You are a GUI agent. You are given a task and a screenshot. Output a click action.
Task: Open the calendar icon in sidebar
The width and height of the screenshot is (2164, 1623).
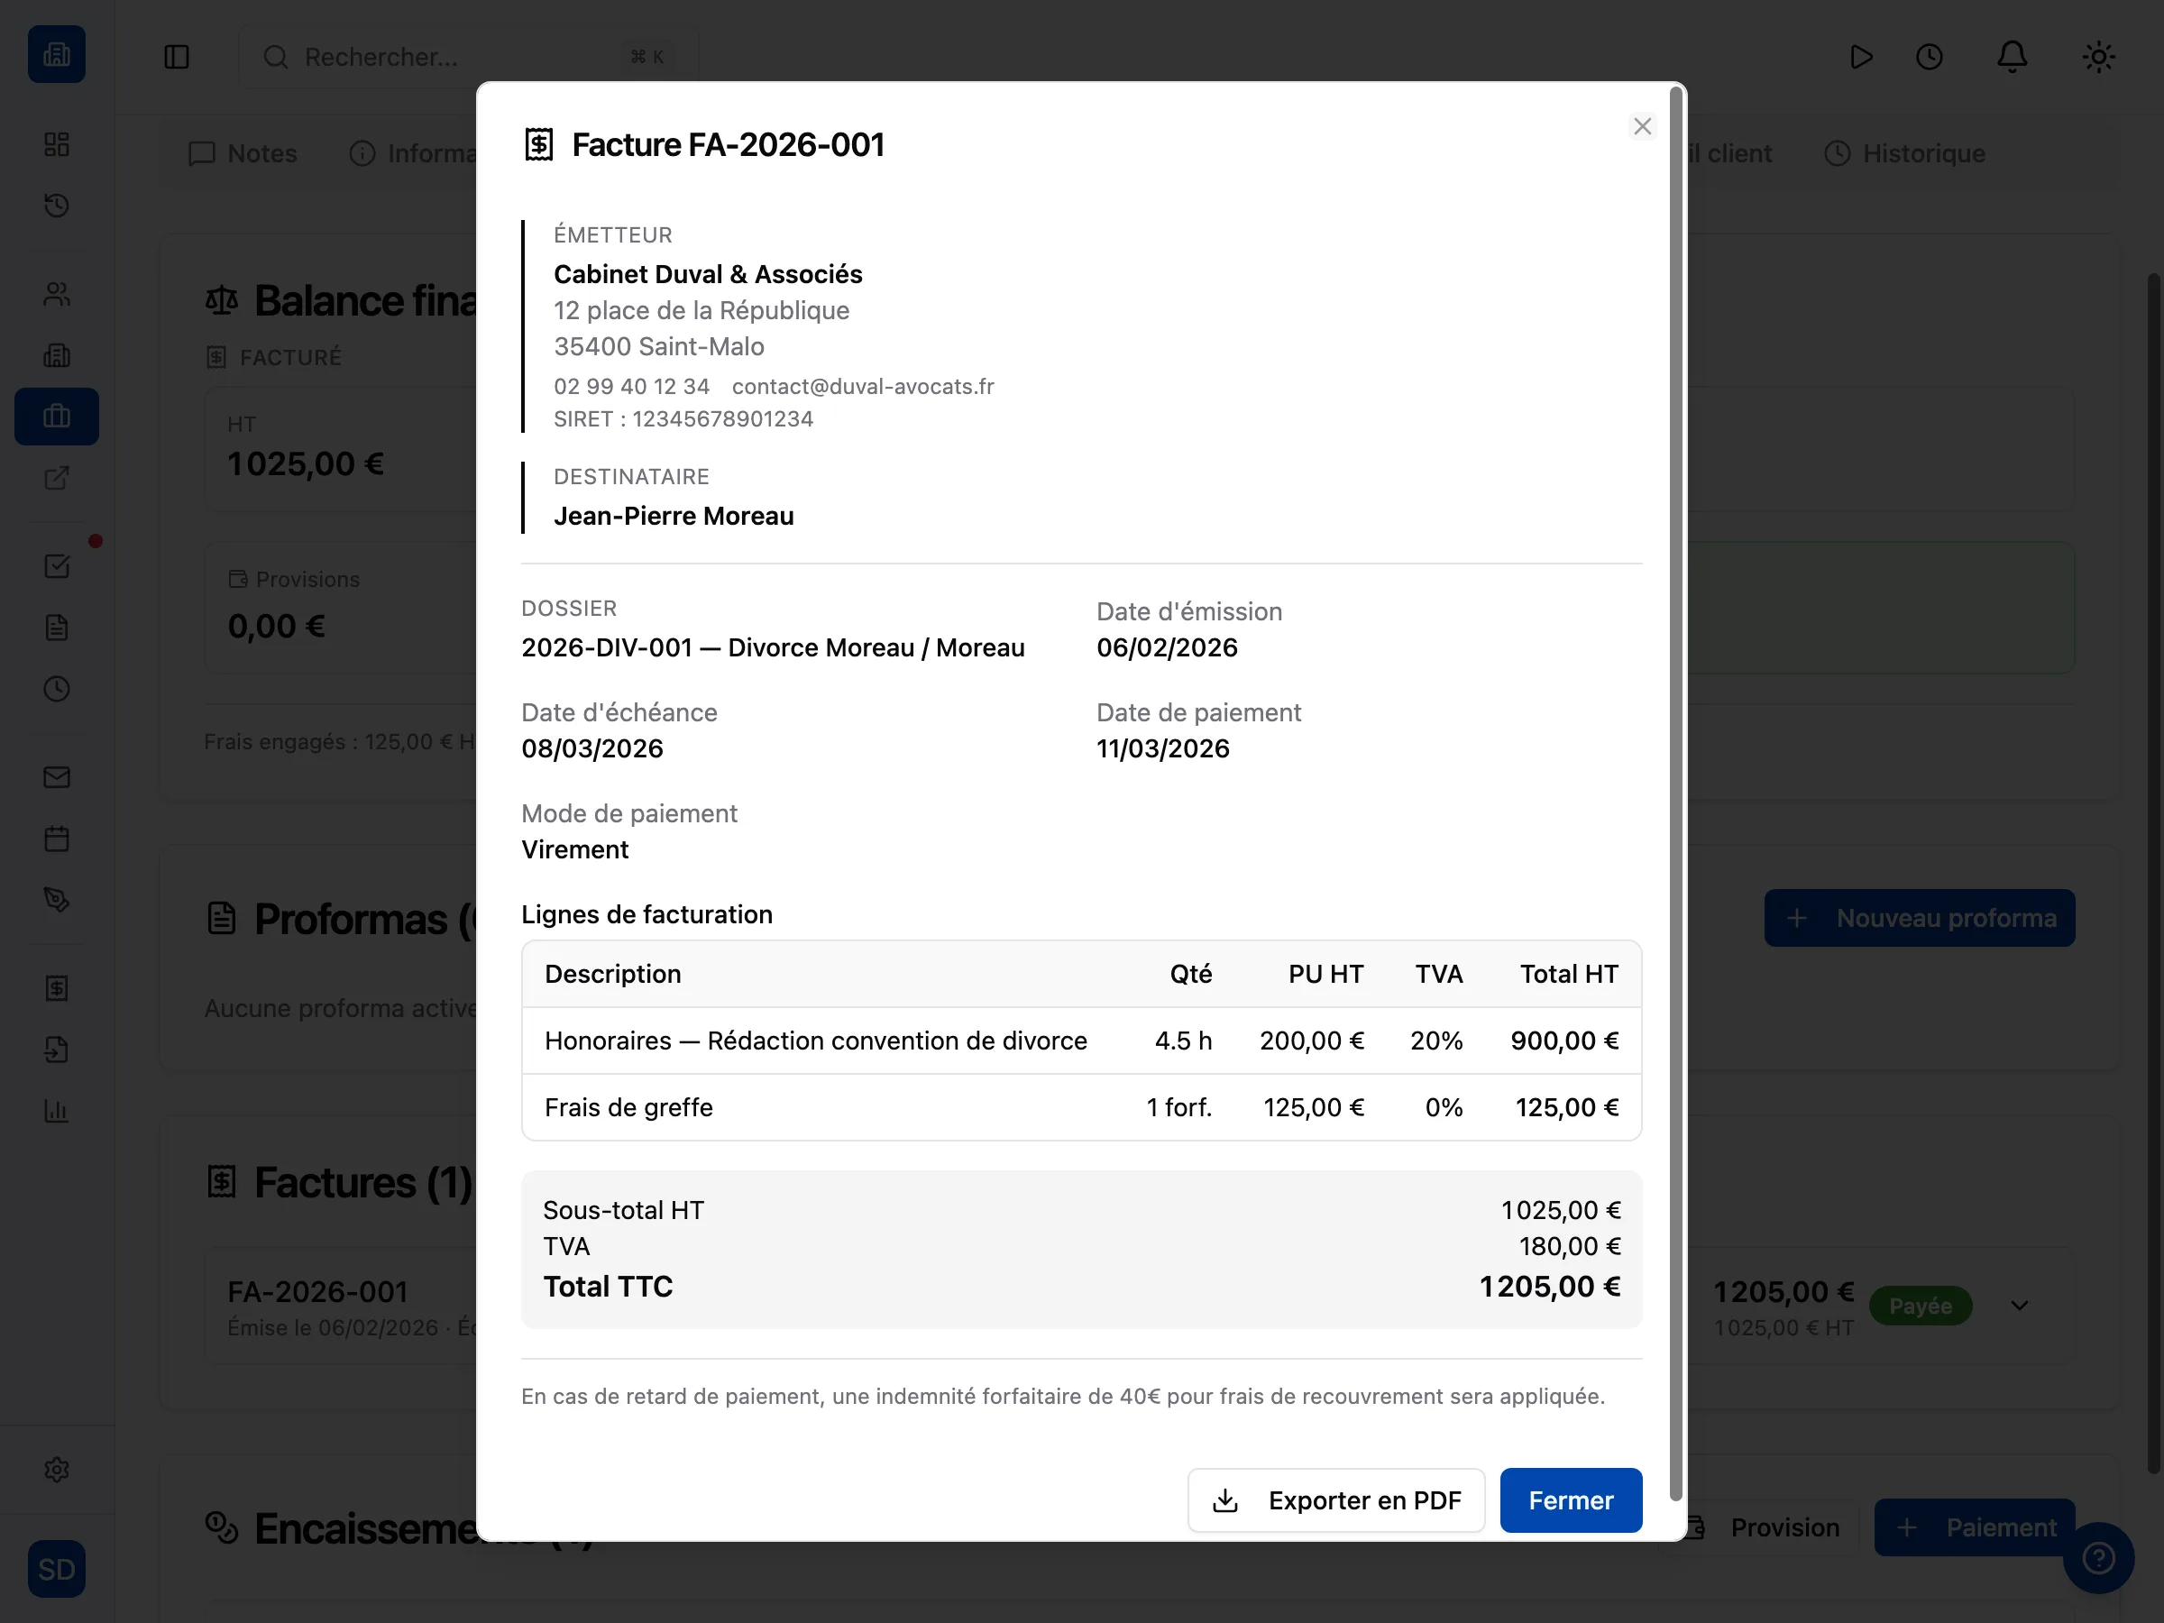[57, 839]
